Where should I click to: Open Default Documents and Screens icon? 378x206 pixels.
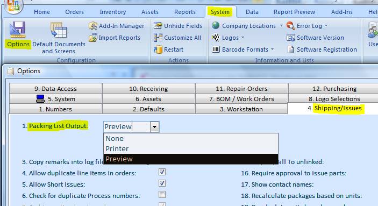[59, 30]
